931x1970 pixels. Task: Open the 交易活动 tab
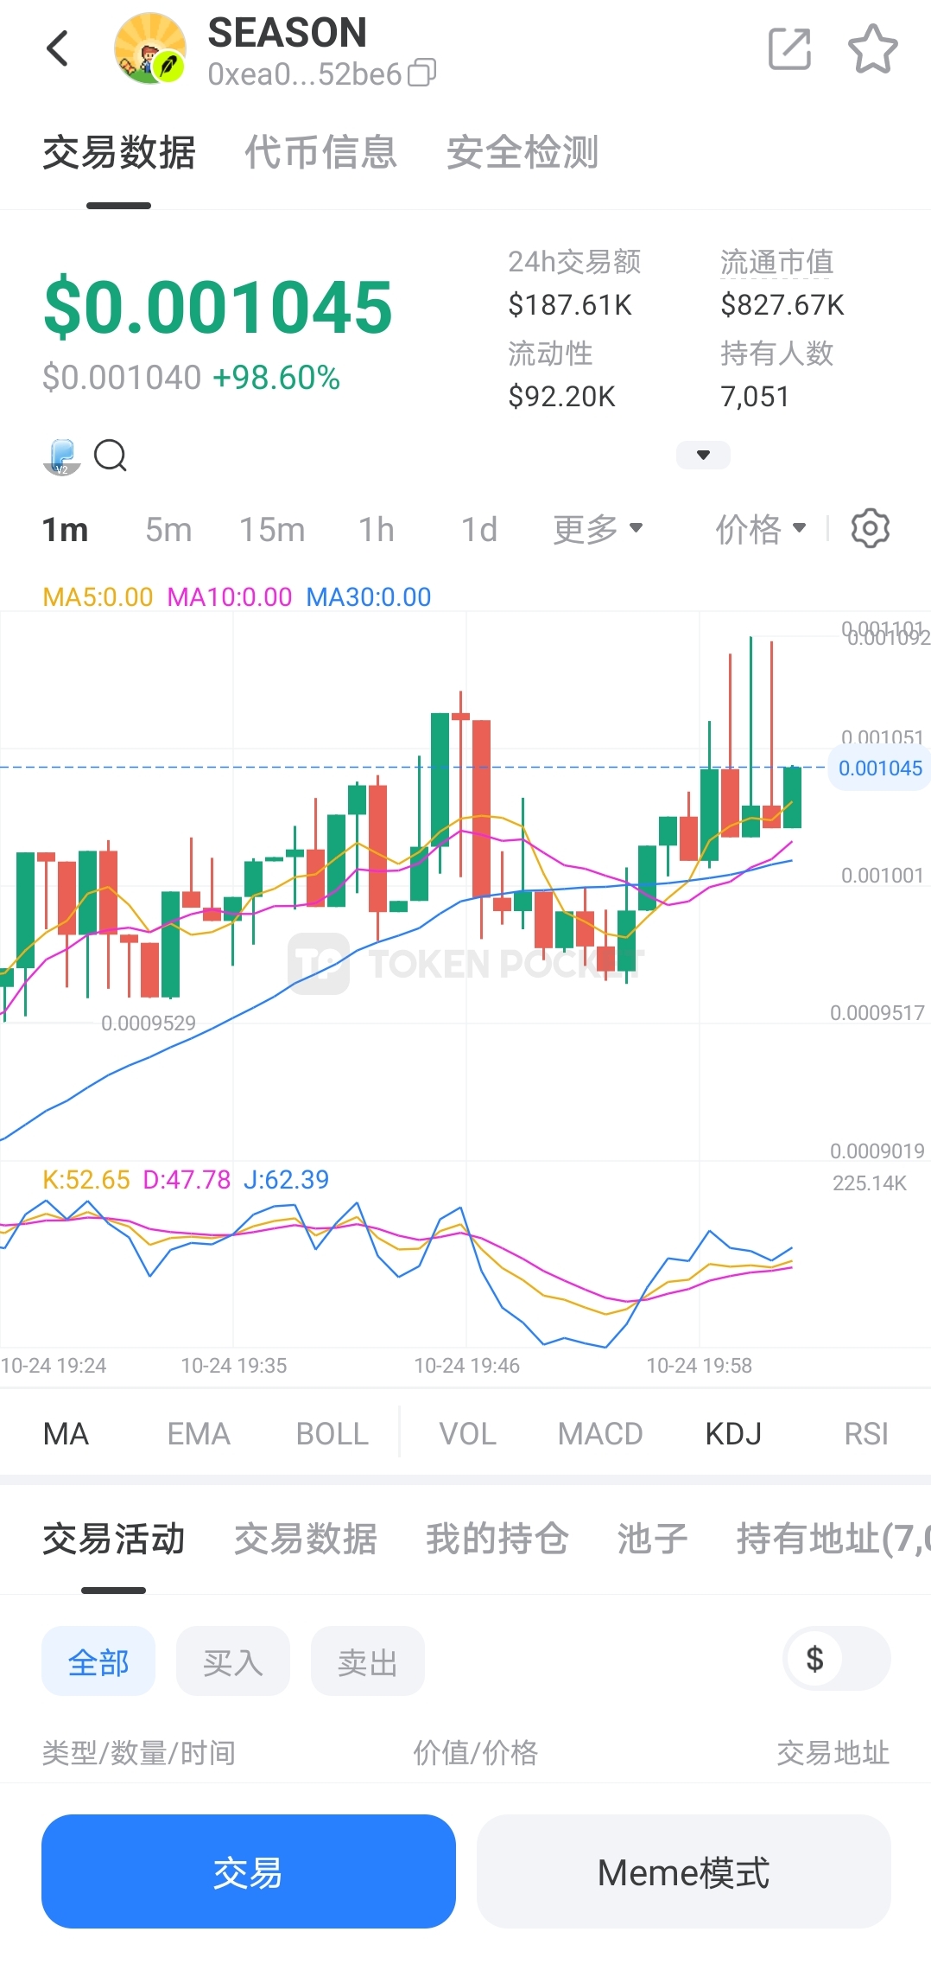(114, 1539)
